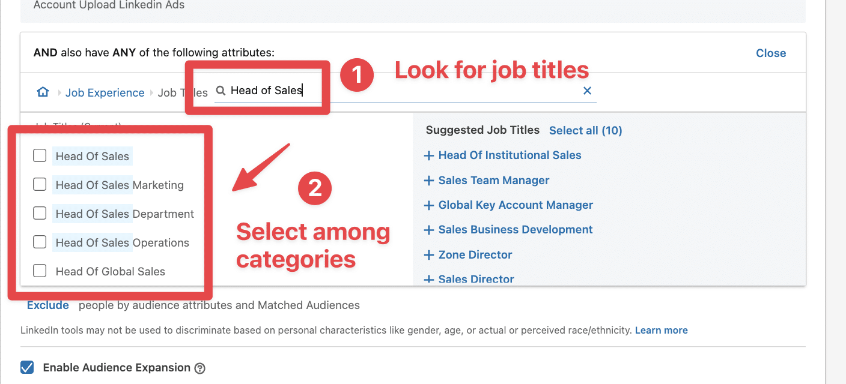Click the Suggested Job Titles heading
The image size is (846, 384).
483,130
